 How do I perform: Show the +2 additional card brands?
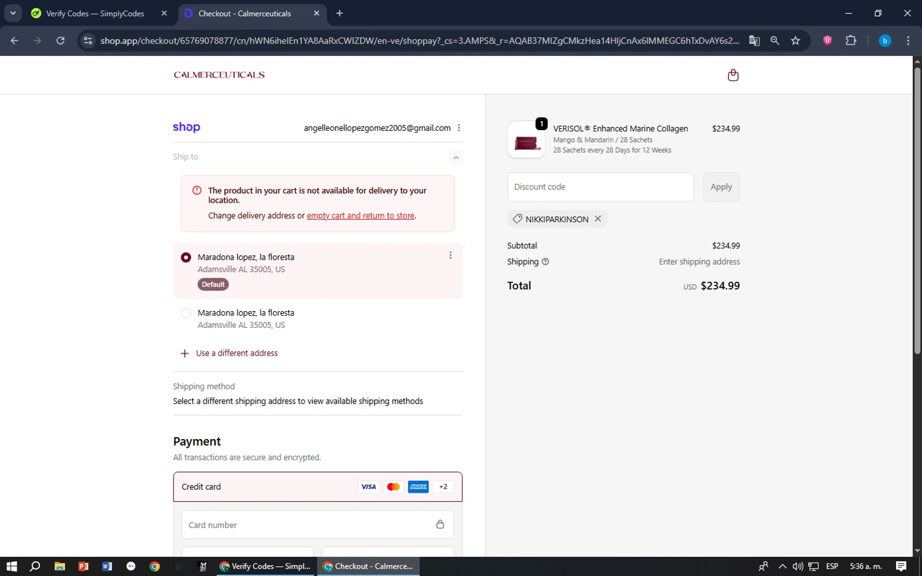(443, 487)
